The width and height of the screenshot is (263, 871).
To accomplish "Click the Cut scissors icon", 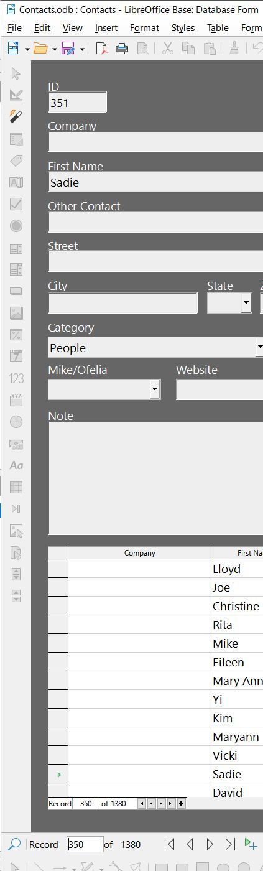I will click(x=168, y=49).
